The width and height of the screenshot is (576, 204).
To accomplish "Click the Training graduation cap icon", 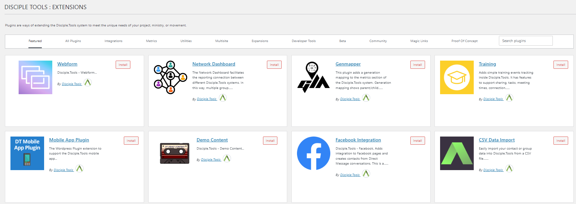I will coord(456,77).
